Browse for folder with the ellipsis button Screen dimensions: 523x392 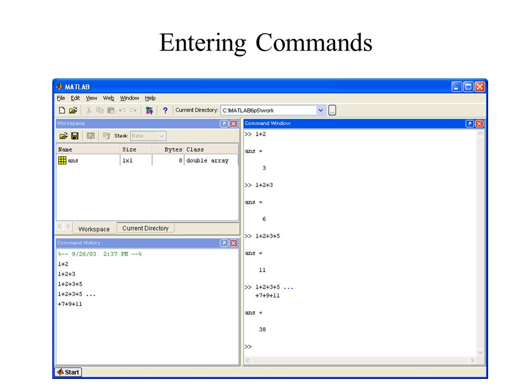(x=332, y=111)
